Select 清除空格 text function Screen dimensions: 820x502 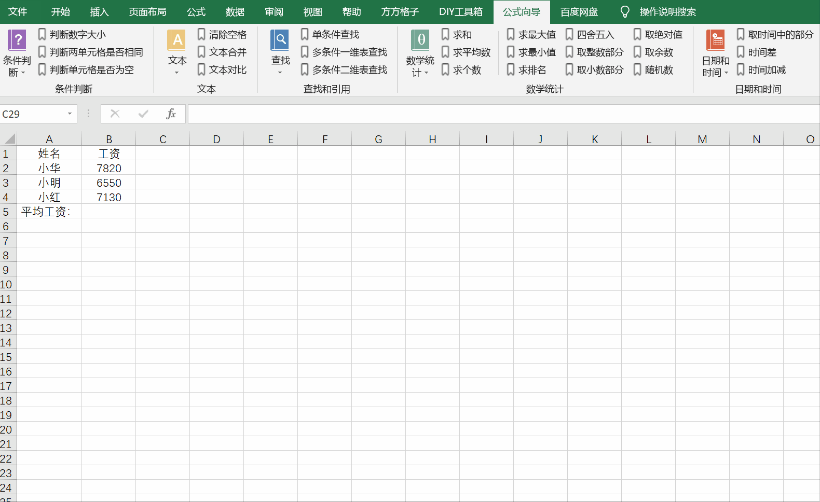click(222, 34)
